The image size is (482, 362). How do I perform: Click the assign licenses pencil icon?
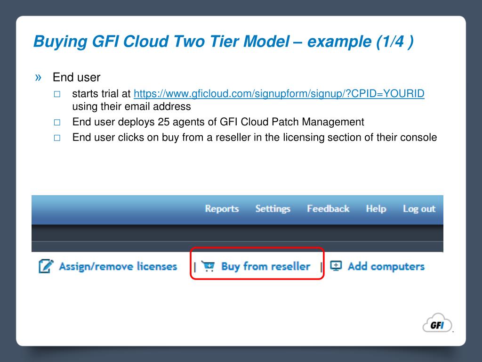pyautogui.click(x=46, y=266)
